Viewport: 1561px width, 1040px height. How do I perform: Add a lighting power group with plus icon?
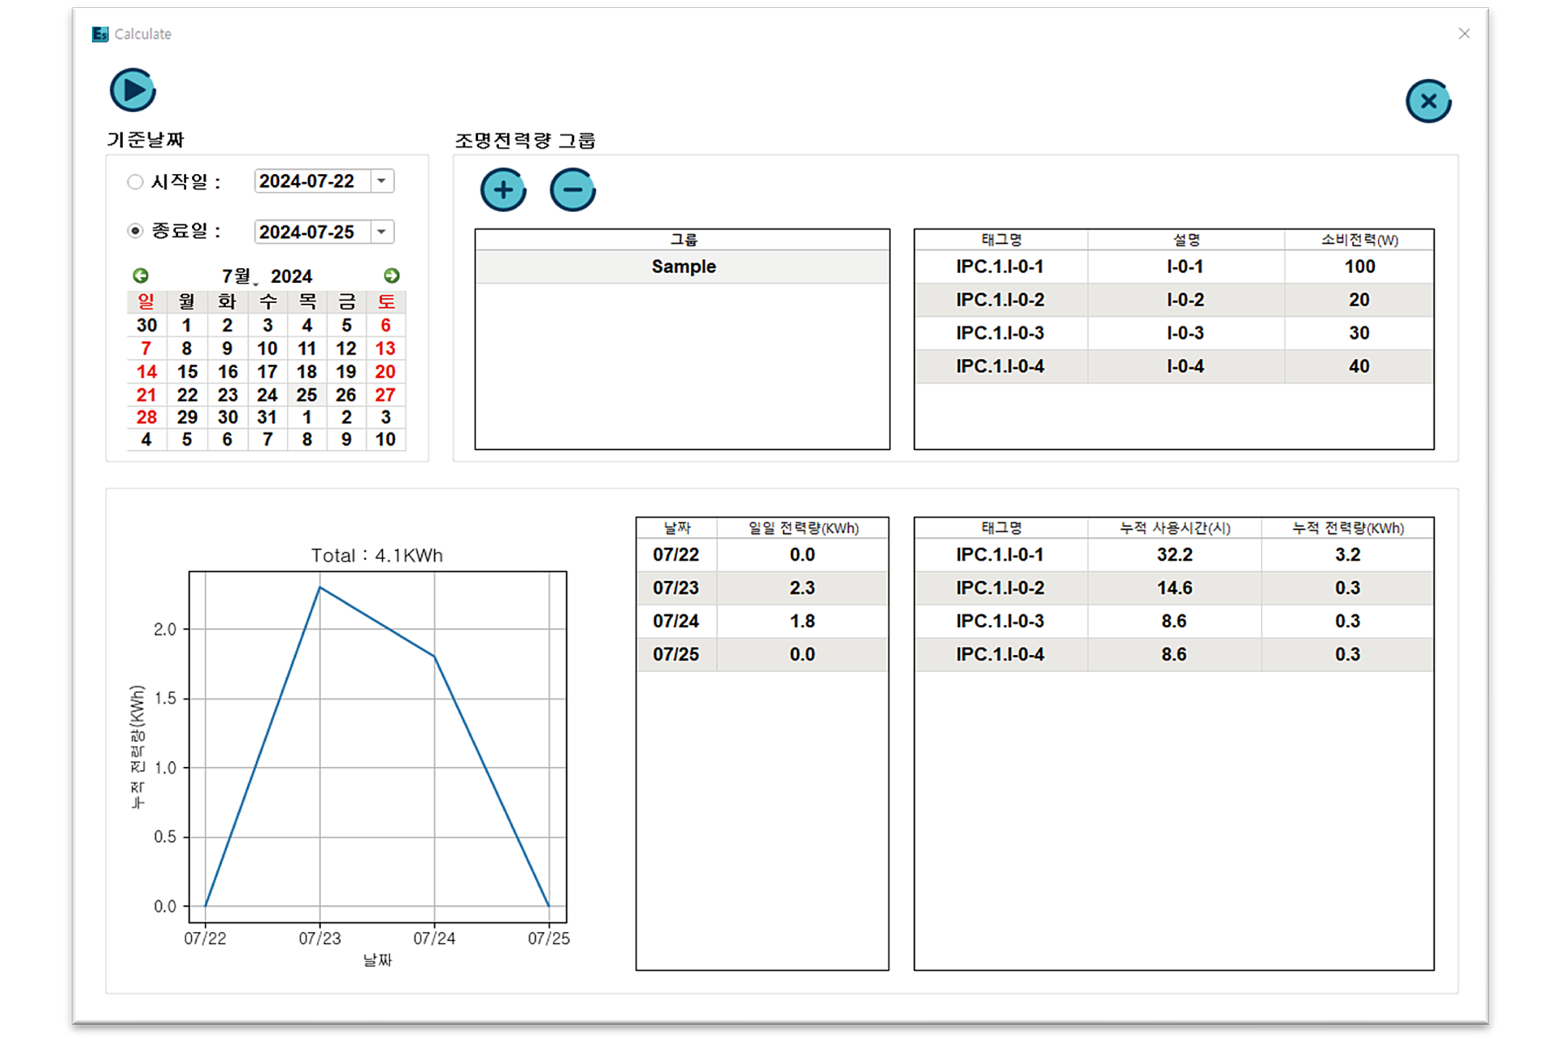point(503,190)
